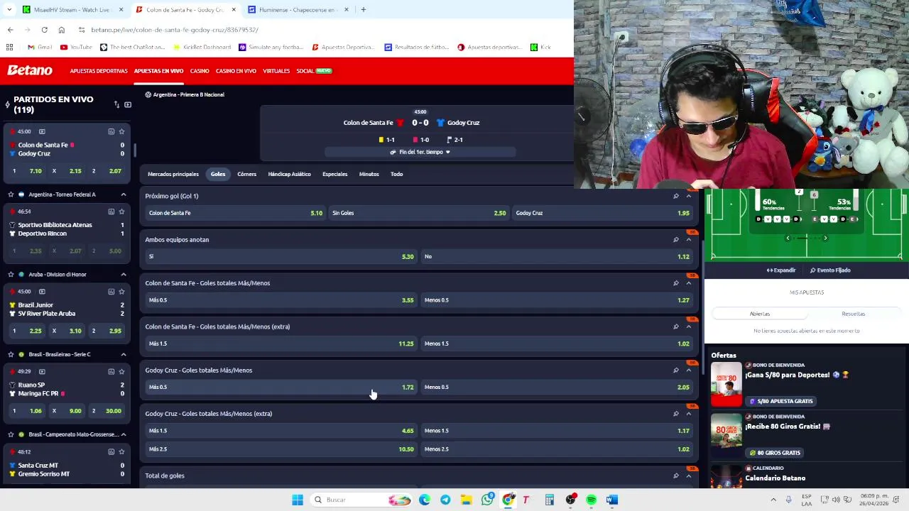
Task: Collapse Colon de Santa Fe Goles totales (extra)
Action: pos(688,326)
